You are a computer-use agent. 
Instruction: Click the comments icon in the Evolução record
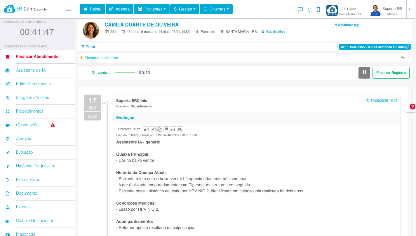(180, 129)
